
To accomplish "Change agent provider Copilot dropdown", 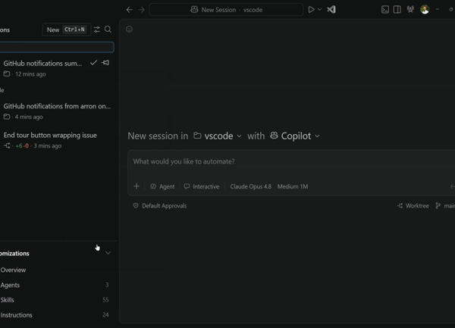I will [295, 136].
